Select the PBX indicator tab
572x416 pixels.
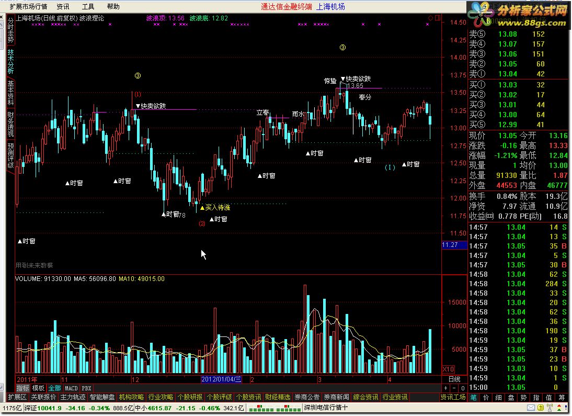tap(86, 388)
